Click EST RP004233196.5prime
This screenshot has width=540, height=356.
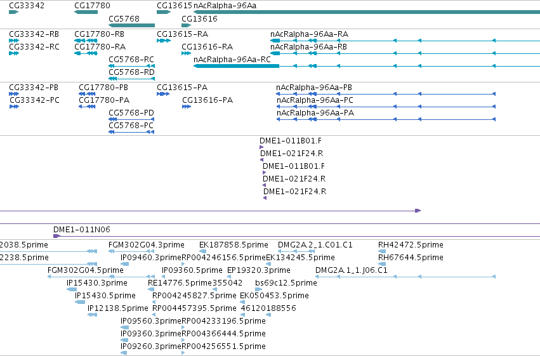pyautogui.click(x=183, y=328)
